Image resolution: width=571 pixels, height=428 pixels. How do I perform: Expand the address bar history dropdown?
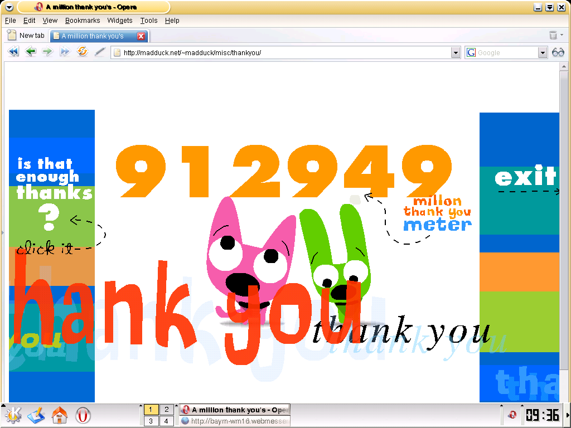click(456, 53)
